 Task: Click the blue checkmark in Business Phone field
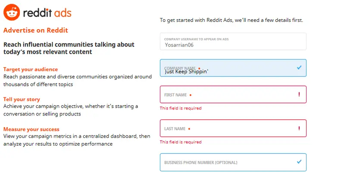(299, 162)
